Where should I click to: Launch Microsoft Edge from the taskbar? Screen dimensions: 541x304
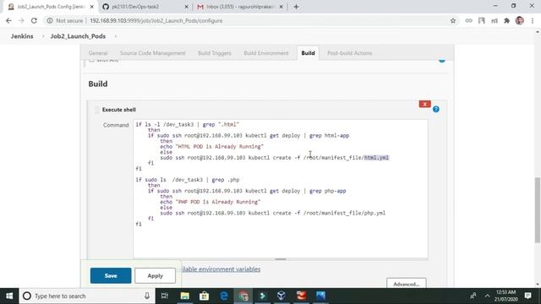point(224,296)
